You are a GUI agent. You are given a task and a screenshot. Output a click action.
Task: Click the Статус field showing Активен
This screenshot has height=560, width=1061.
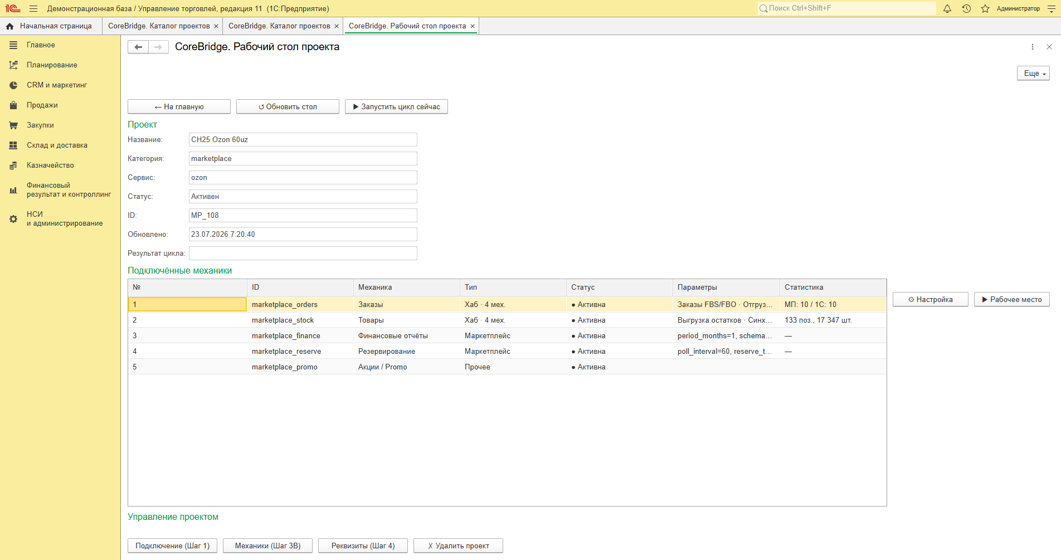(303, 197)
